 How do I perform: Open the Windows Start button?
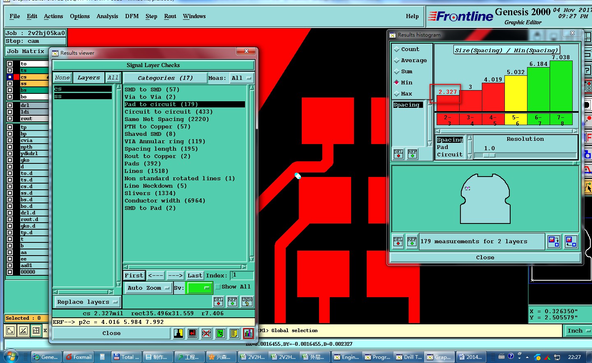(x=11, y=356)
